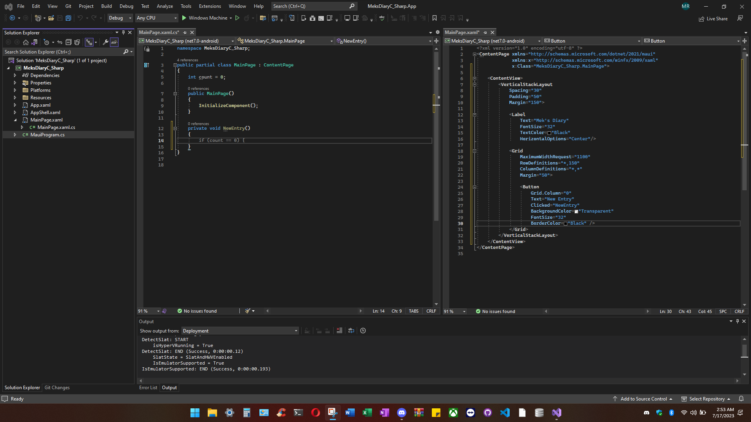Click Switch between solutions and folder views icon
751x422 pixels.
pos(34,42)
